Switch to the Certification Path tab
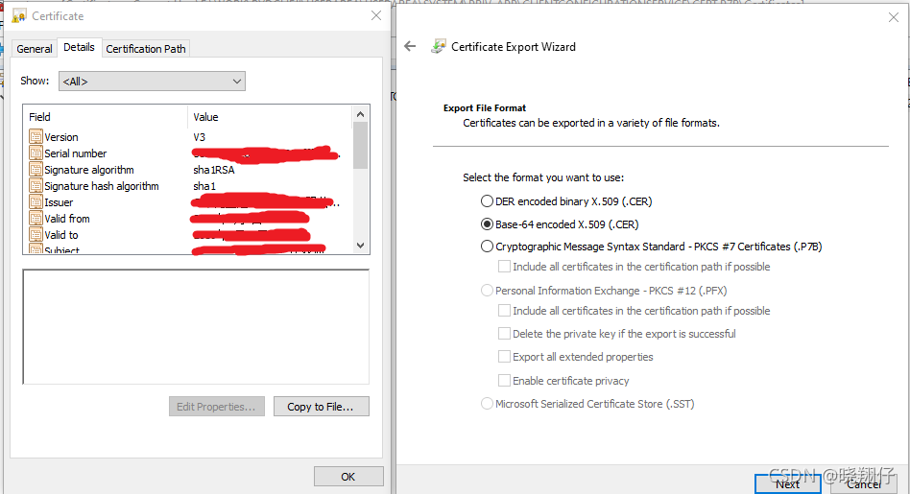Image resolution: width=910 pixels, height=494 pixels. (146, 49)
